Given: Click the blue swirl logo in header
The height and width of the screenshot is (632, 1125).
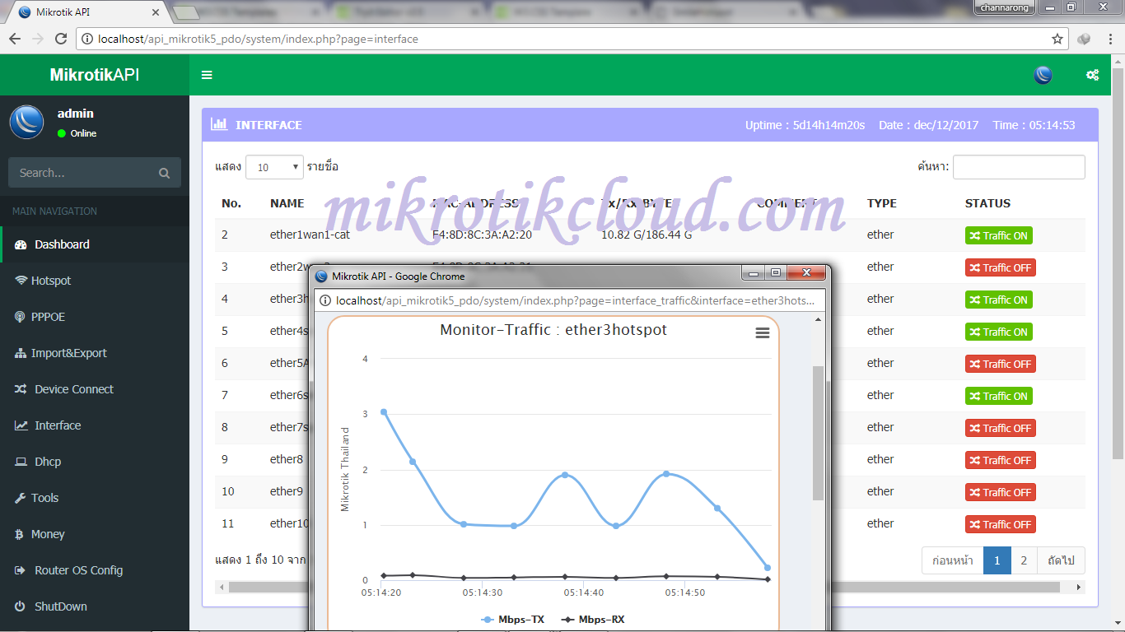Looking at the screenshot, I should click(x=1043, y=75).
